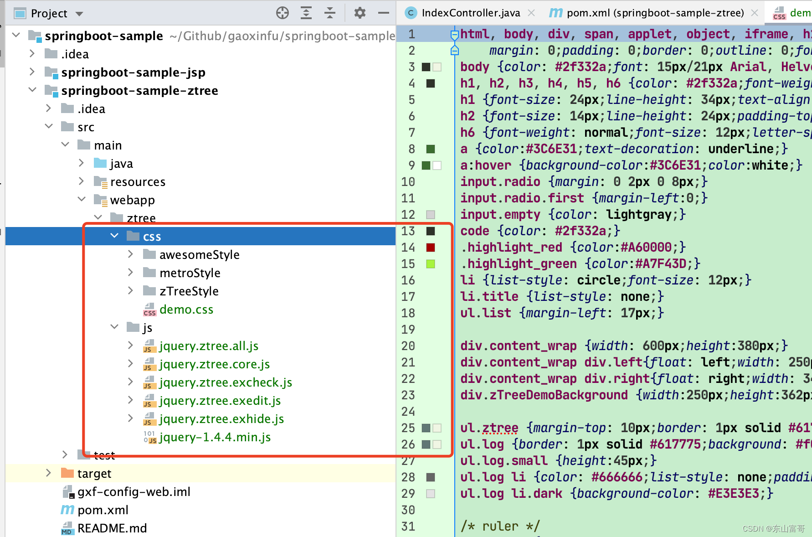Click the bright green swatch on line 15

click(431, 264)
